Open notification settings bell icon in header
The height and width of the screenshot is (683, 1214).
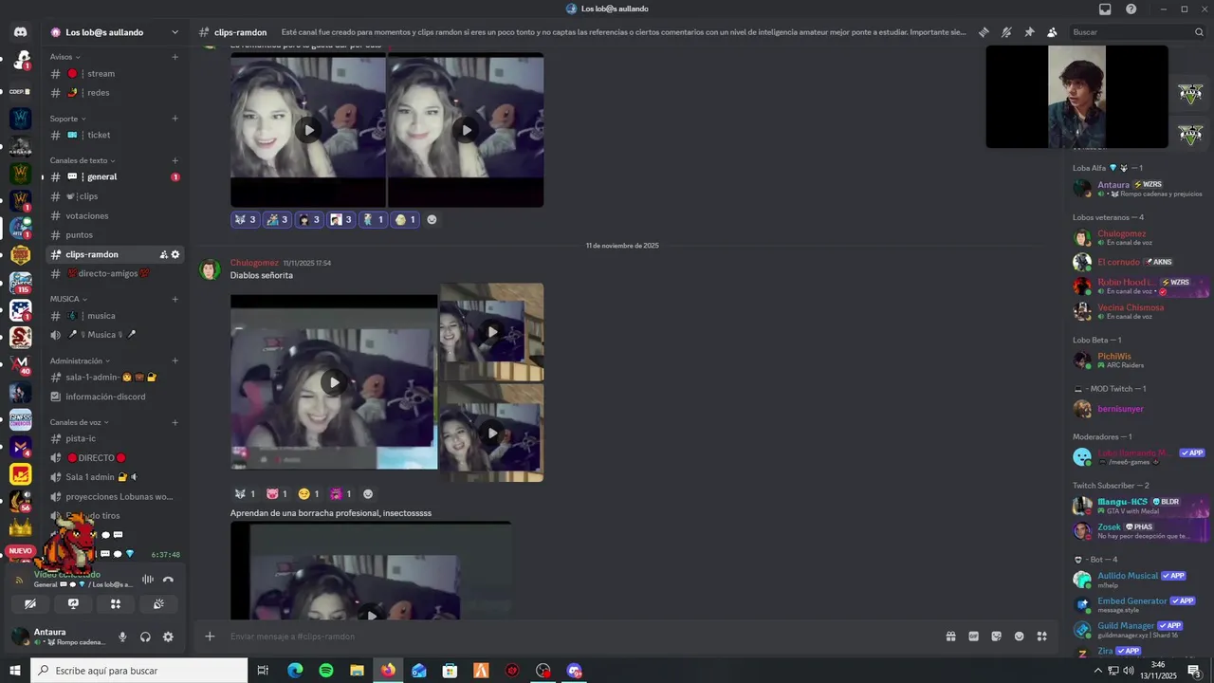(1006, 32)
